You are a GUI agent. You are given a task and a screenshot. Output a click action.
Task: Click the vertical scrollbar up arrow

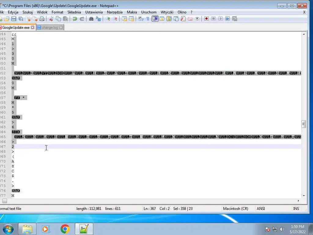[304, 34]
